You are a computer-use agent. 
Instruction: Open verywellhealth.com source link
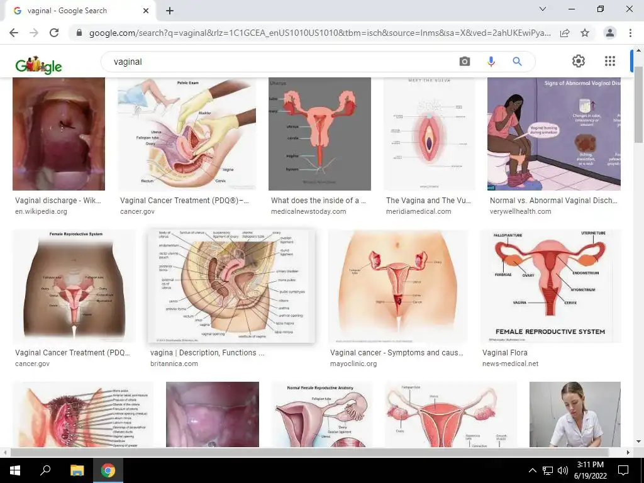pos(520,211)
